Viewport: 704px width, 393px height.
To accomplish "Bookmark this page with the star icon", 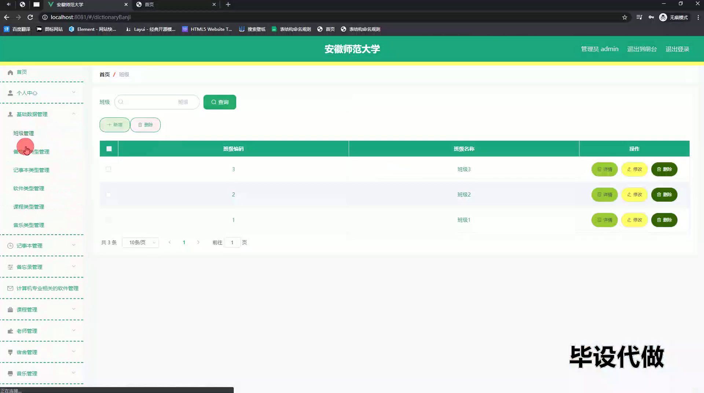I will (624, 17).
